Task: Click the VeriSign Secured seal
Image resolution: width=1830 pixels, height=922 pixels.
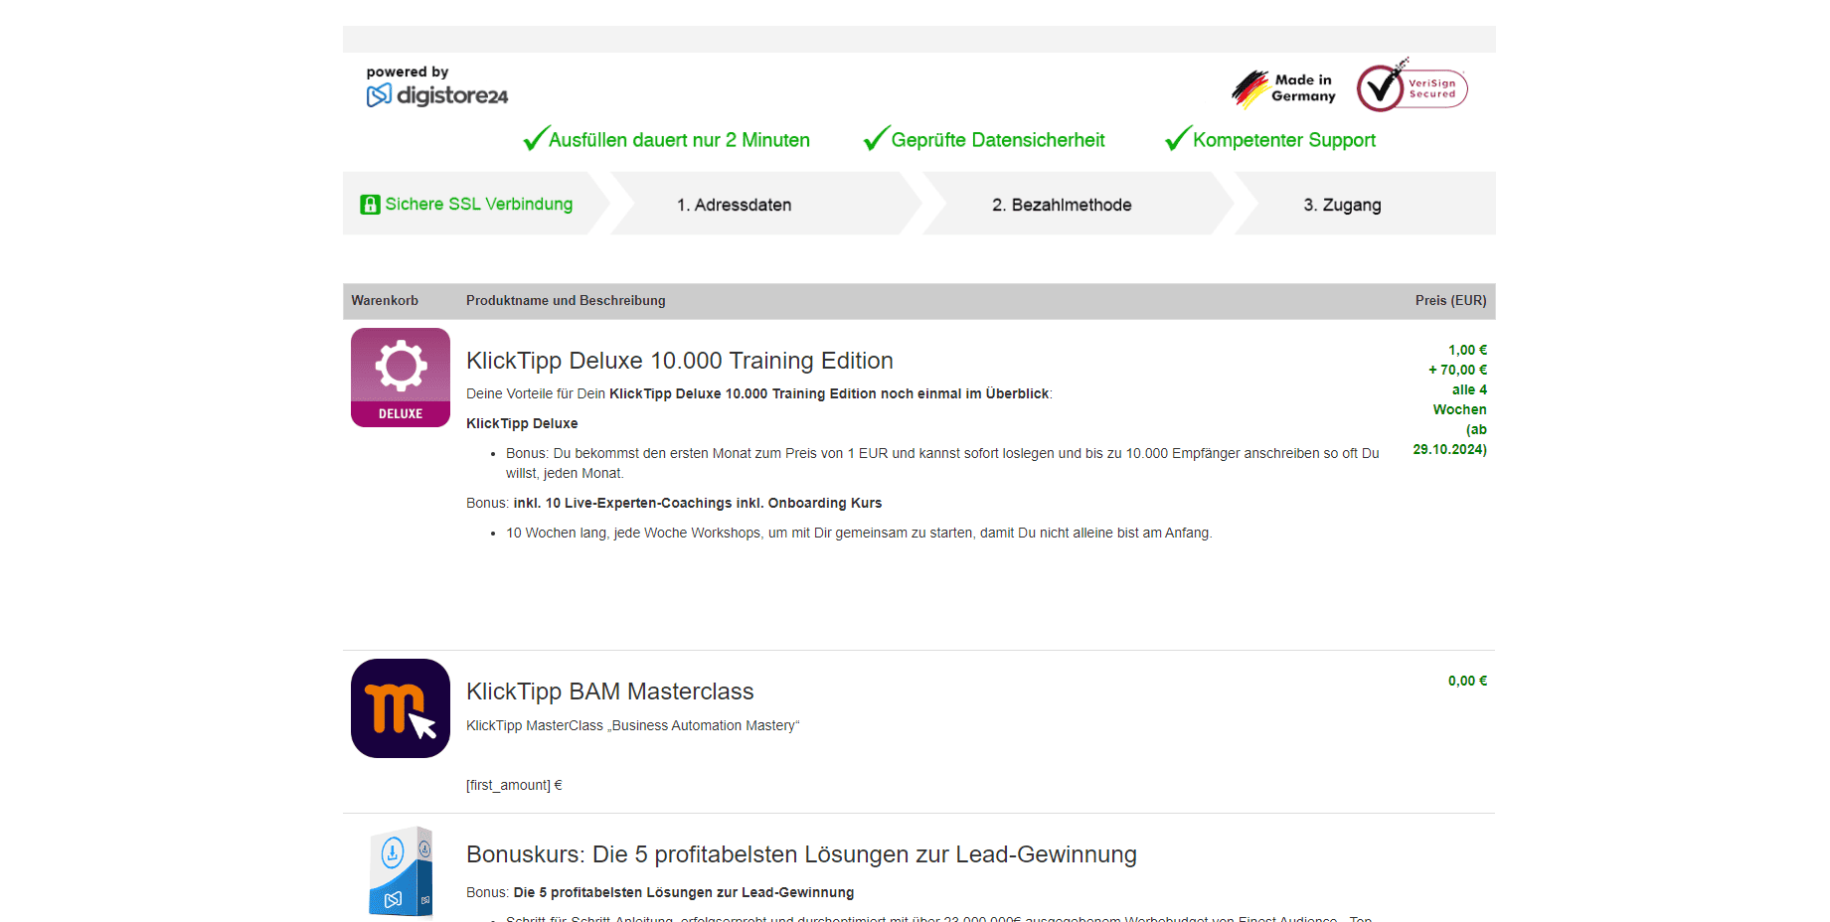Action: pyautogui.click(x=1412, y=86)
